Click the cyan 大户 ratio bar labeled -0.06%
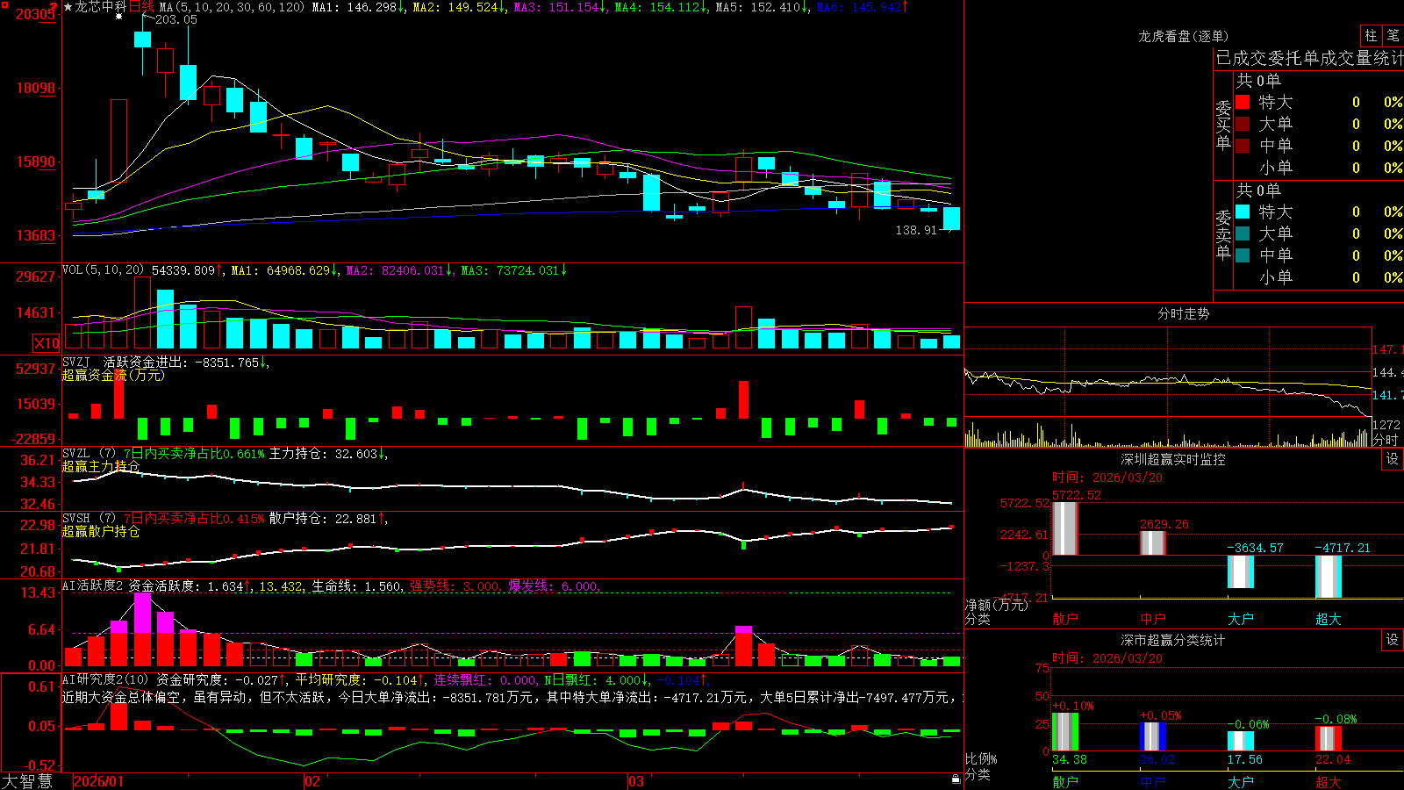 1241,741
